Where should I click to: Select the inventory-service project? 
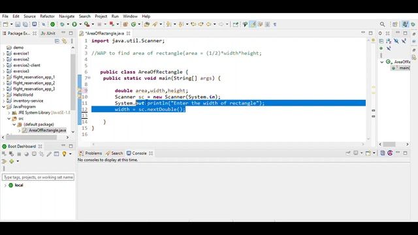coord(28,101)
